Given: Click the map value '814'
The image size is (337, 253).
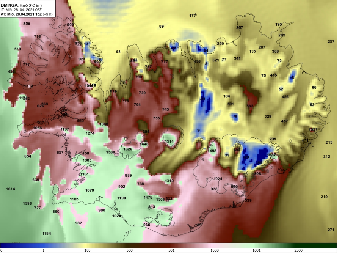Looking at the screenshot, I should [113, 91].
